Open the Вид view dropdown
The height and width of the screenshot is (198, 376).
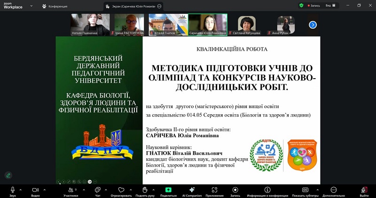330,6
